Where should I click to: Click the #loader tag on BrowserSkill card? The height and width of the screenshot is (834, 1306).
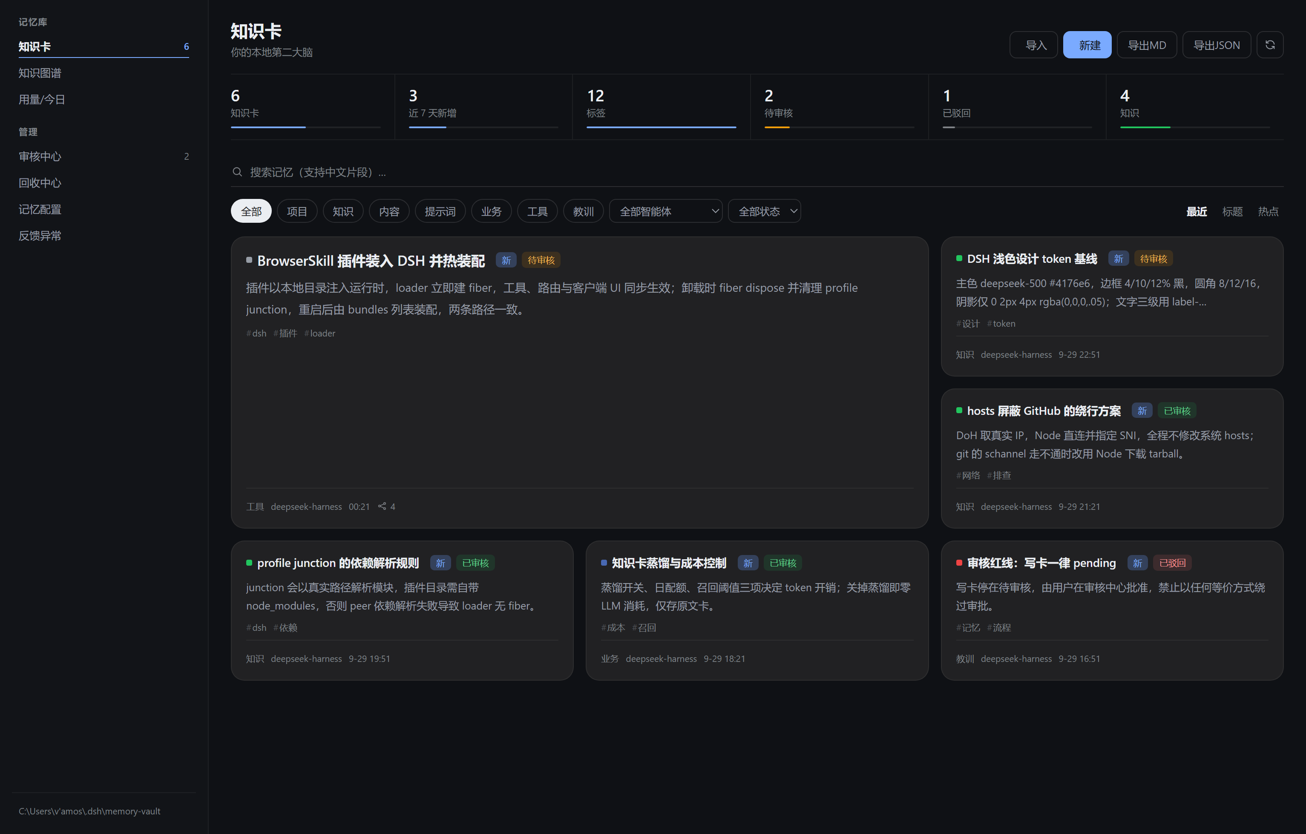[319, 334]
